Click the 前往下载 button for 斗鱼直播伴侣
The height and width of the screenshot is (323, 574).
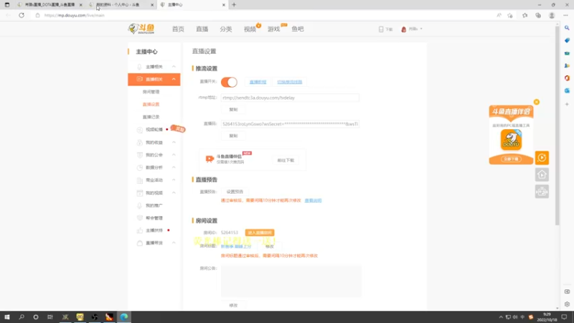(x=286, y=160)
